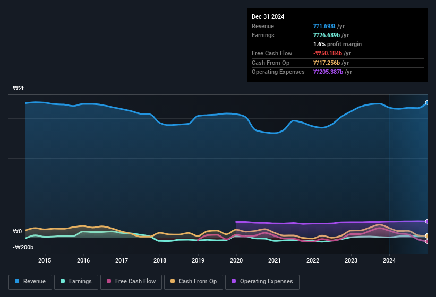Click the Revenue row label in tooltip
436x297 pixels.
click(x=263, y=26)
